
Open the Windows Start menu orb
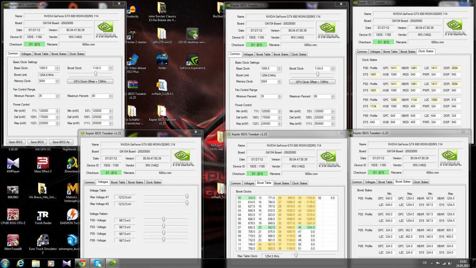click(x=5, y=263)
